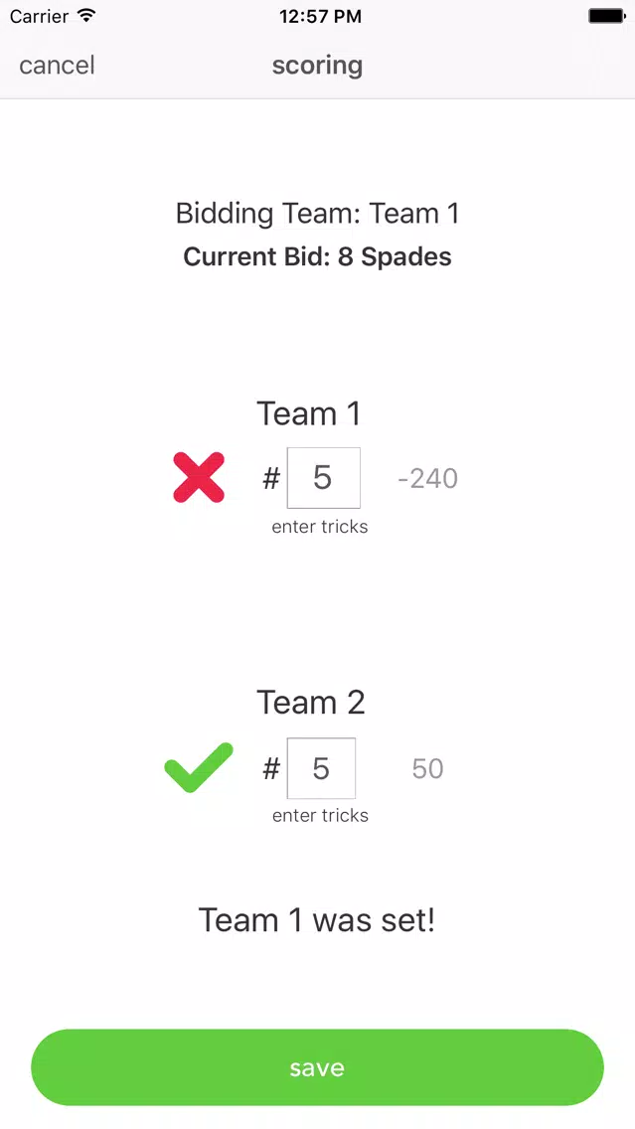Tap cancel in the navigation bar
This screenshot has height=1129, width=635.
[x=57, y=65]
